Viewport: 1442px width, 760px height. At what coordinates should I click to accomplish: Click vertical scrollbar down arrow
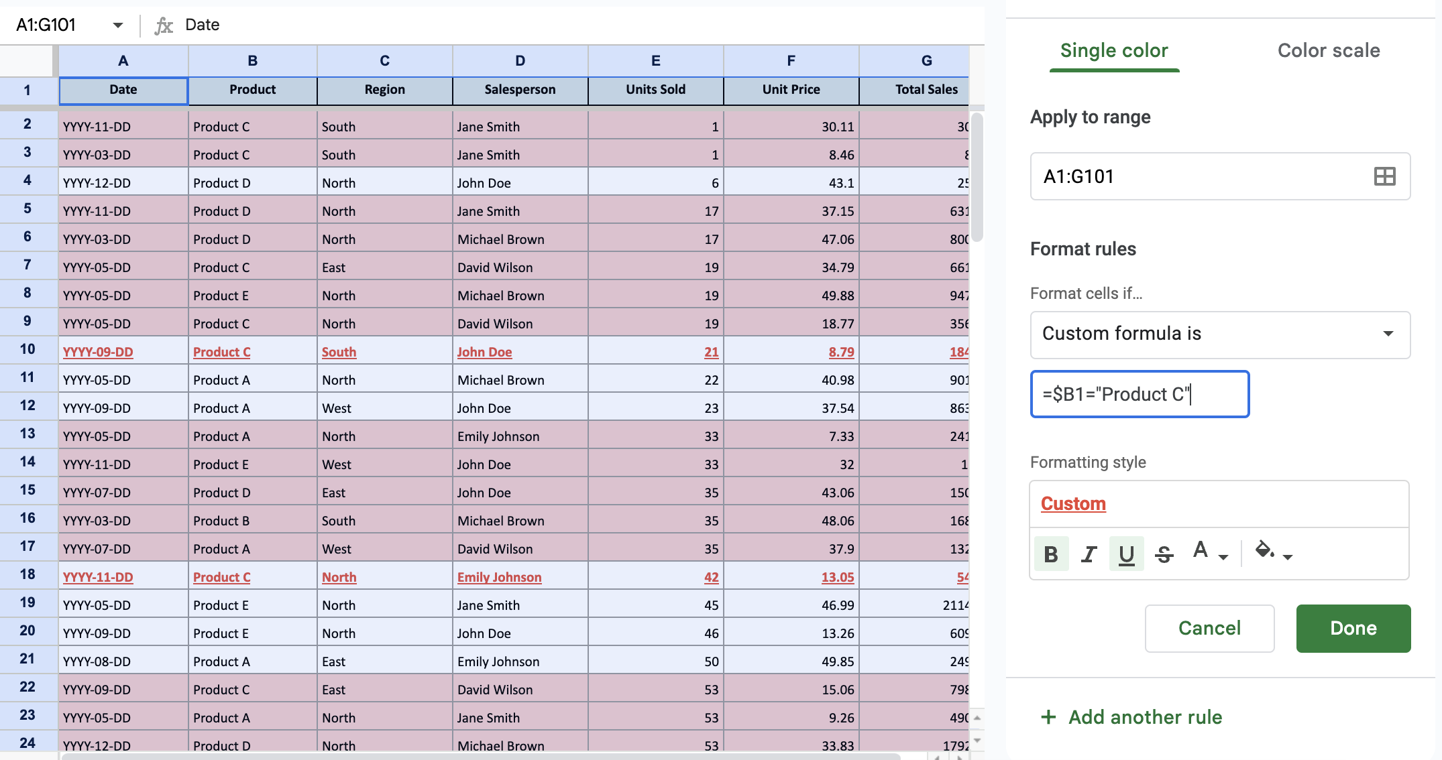pos(977,740)
